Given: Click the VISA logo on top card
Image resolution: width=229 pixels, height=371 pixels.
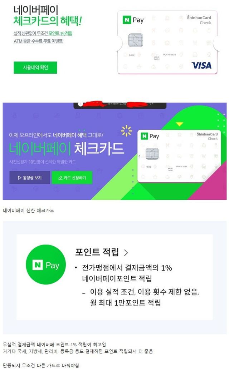Looking at the screenshot, I should 201,65.
